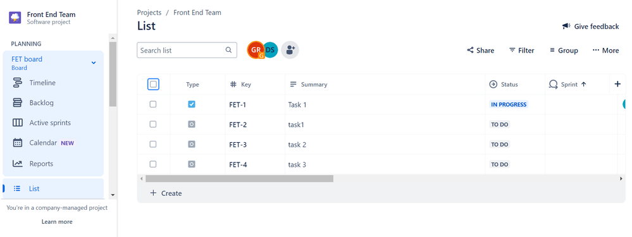This screenshot has width=632, height=237.
Task: Open Reports from the sidebar
Action: tap(33, 164)
